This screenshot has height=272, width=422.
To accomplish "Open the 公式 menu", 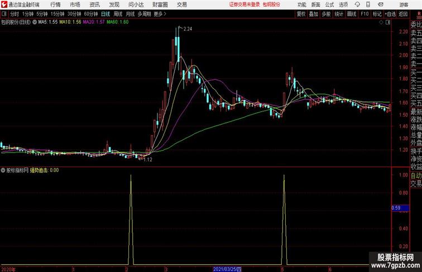I will (x=329, y=4).
